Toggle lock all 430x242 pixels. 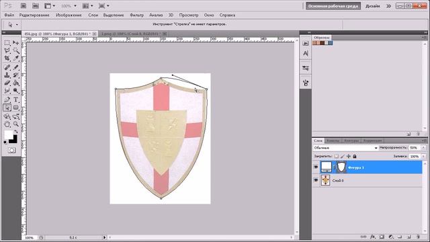click(x=355, y=156)
